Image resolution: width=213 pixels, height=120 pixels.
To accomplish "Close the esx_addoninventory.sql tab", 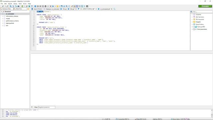I will tap(96, 9).
